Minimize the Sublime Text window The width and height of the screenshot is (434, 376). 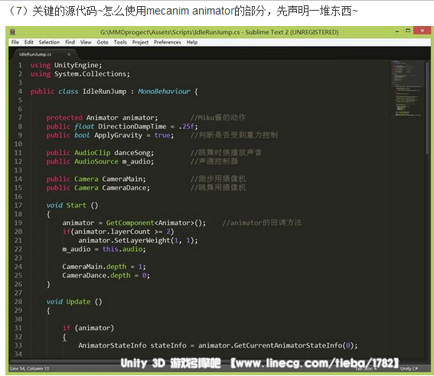[397, 31]
